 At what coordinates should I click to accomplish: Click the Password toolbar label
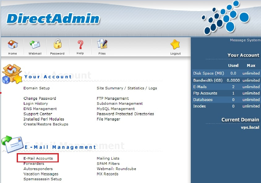click(57, 54)
